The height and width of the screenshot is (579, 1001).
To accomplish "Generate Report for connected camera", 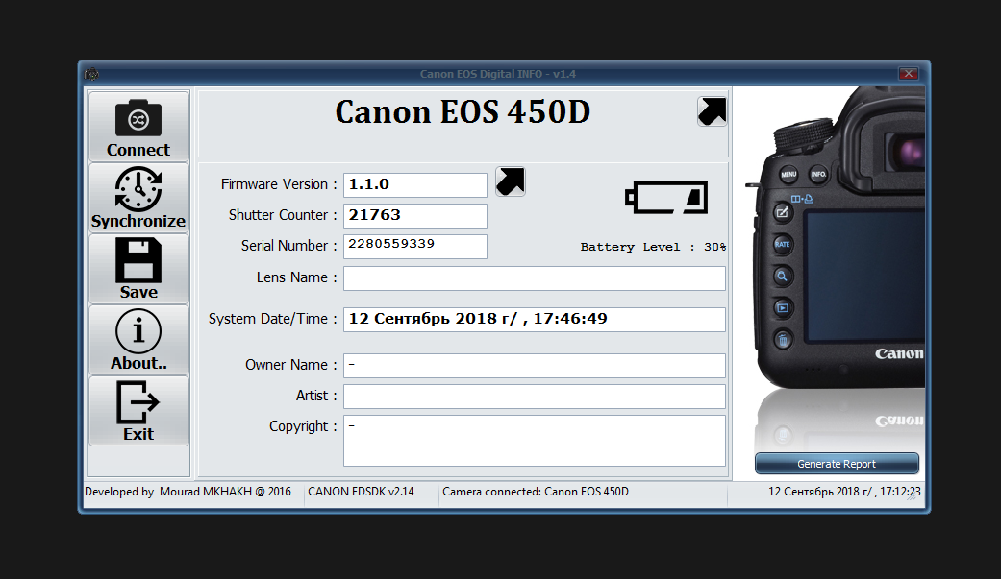I will pyautogui.click(x=837, y=464).
